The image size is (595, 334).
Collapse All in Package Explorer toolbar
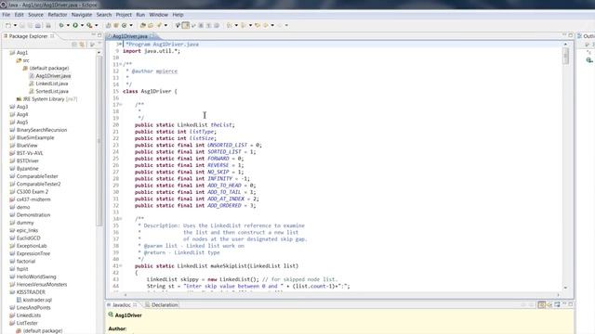point(74,45)
